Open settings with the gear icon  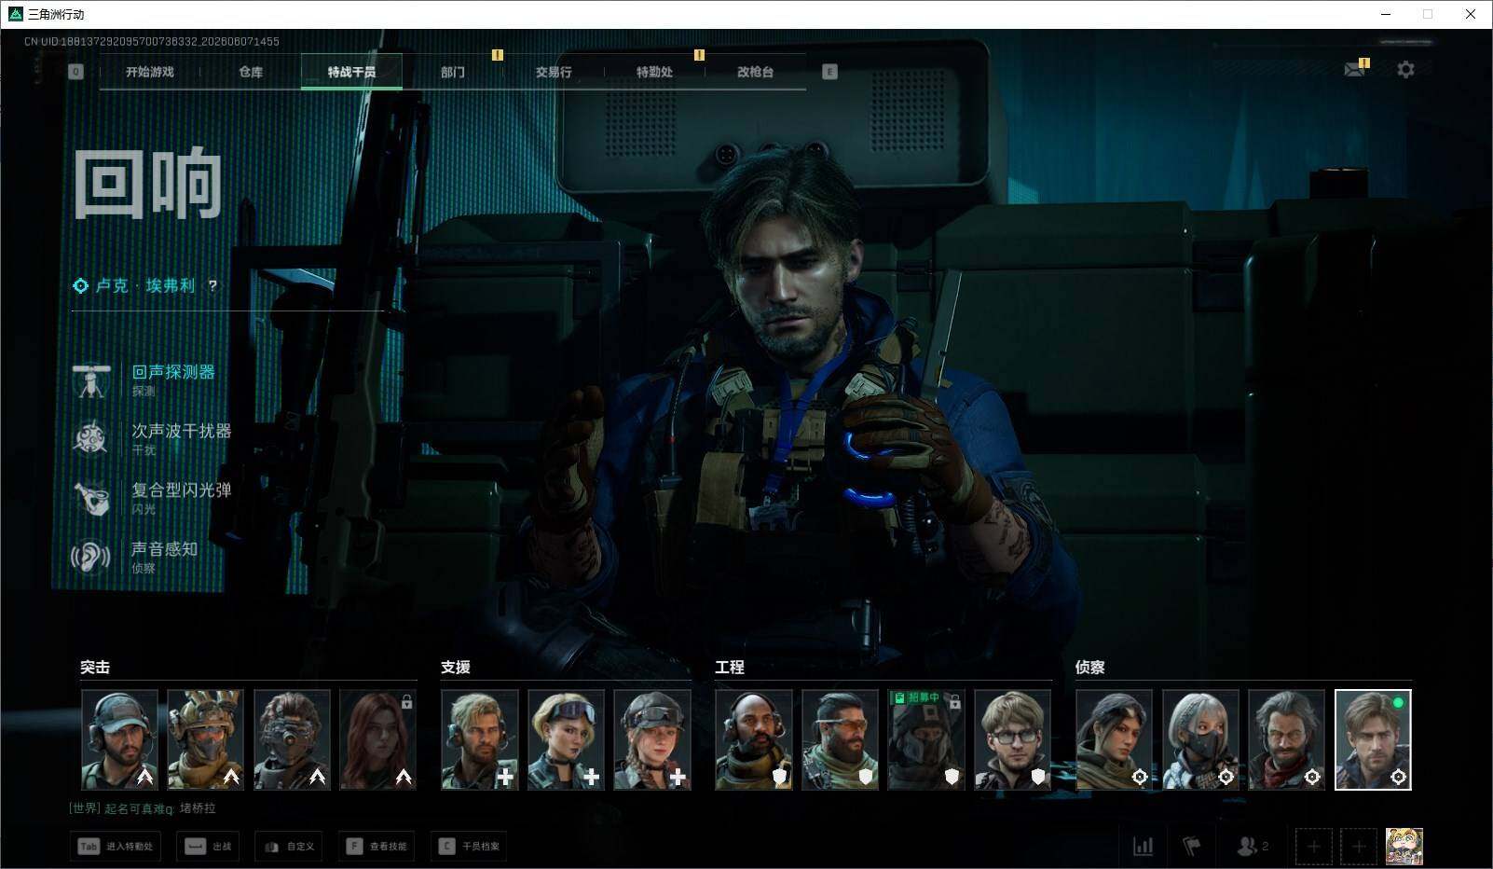(x=1405, y=70)
